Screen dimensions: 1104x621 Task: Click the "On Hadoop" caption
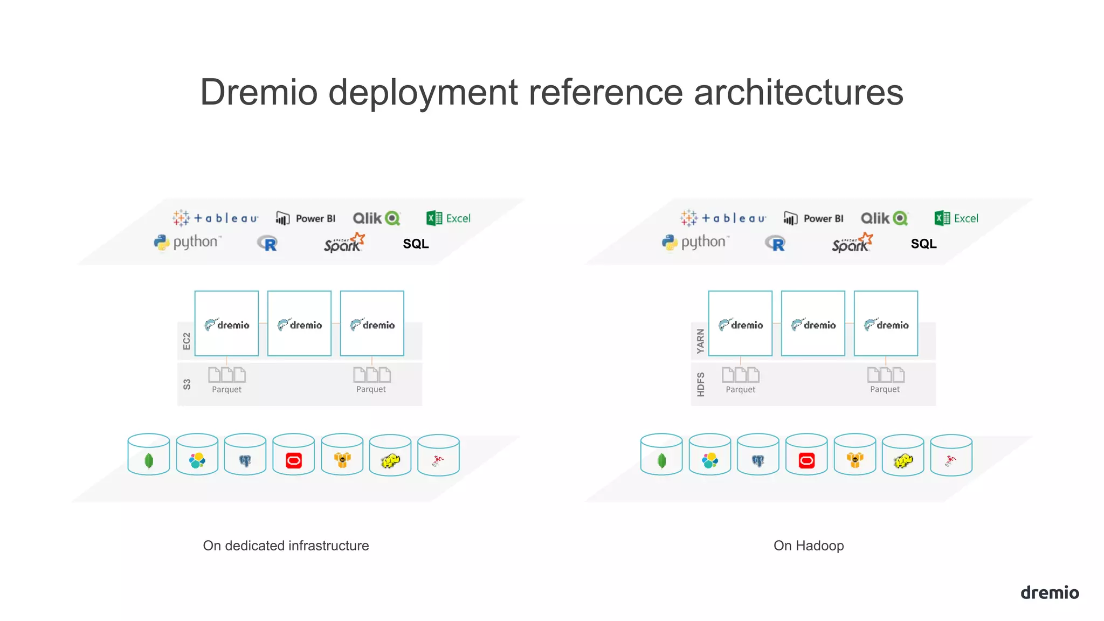click(808, 546)
